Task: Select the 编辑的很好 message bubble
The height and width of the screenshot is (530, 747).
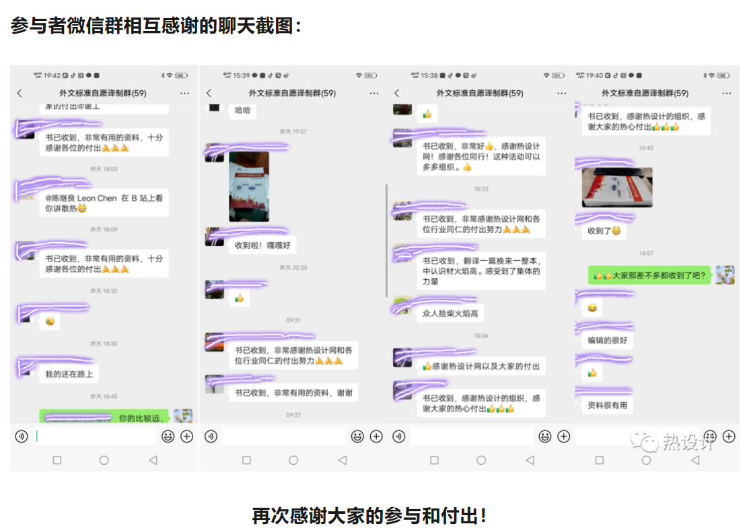Action: tap(607, 341)
